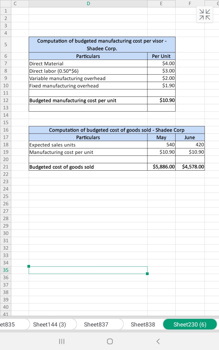
Task: Select the 420 units cell
Action: click(x=190, y=145)
